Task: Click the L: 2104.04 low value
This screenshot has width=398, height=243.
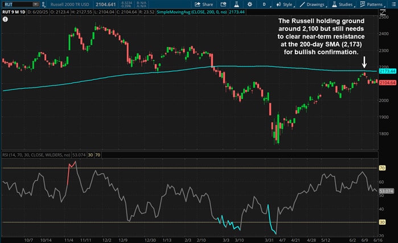Action: (x=104, y=12)
